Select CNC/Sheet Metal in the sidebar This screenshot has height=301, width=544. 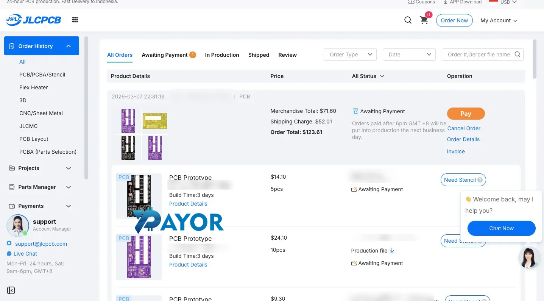tap(41, 113)
